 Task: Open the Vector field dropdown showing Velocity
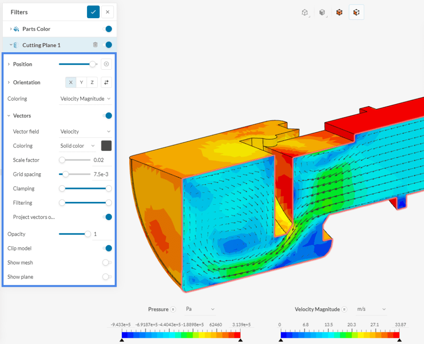pyautogui.click(x=85, y=131)
